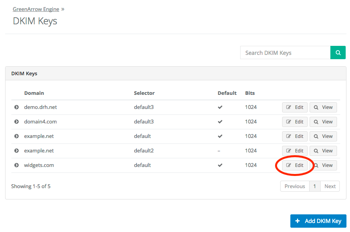Image resolution: width=350 pixels, height=232 pixels.
Task: Expand the demo.drh.net row arrow
Action: point(16,107)
